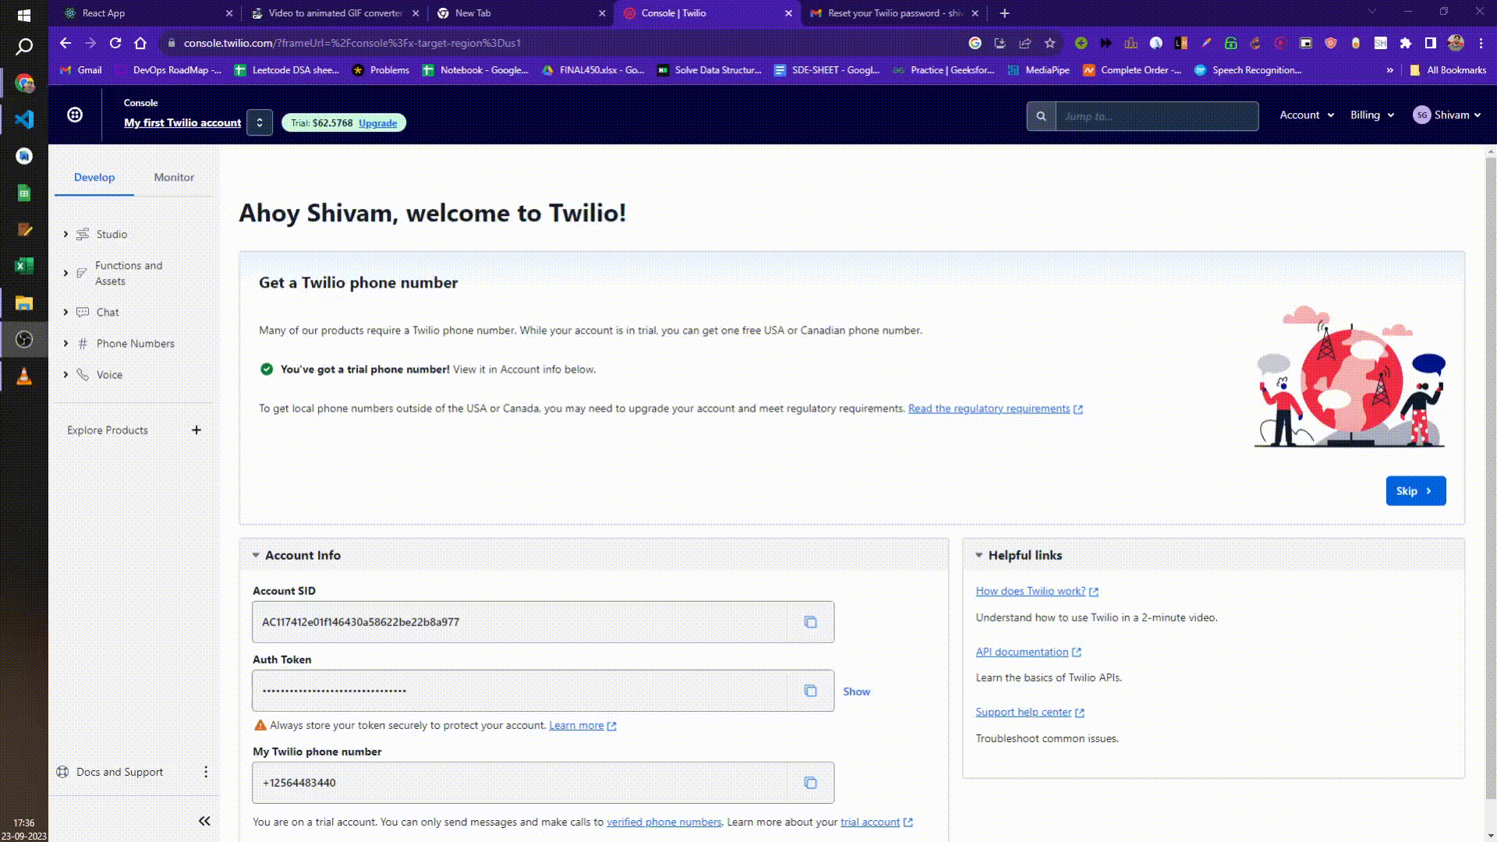Collapse the Account Info section
This screenshot has width=1497, height=842.
256,555
